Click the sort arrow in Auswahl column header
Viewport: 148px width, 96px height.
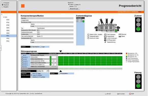tap(30, 53)
